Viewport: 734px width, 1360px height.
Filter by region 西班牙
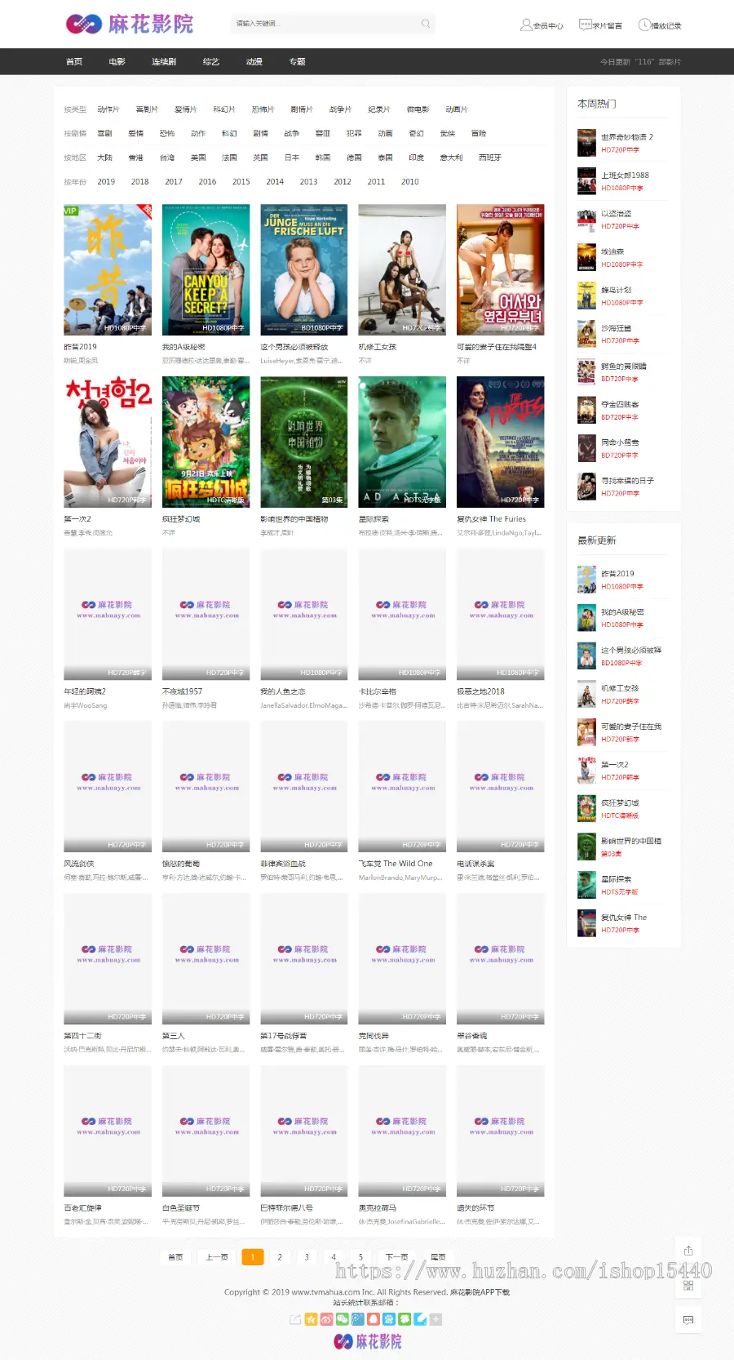(x=490, y=158)
